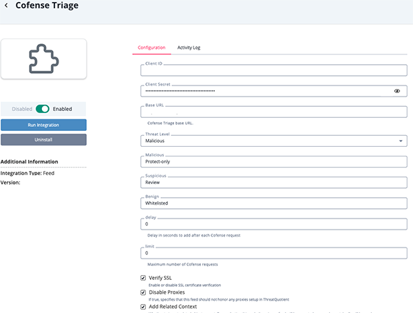Image resolution: width=413 pixels, height=313 pixels.
Task: Click the puzzle piece integration icon
Action: (43, 59)
